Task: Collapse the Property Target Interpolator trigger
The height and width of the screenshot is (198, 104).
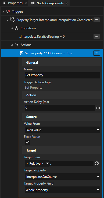Action: 8,20
